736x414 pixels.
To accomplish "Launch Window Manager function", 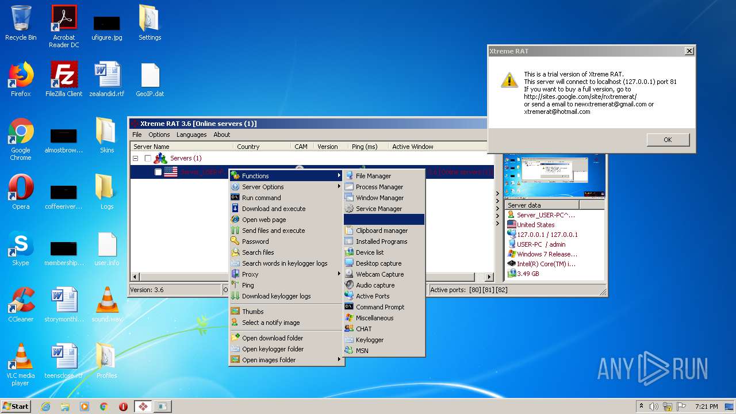I will click(384, 198).
